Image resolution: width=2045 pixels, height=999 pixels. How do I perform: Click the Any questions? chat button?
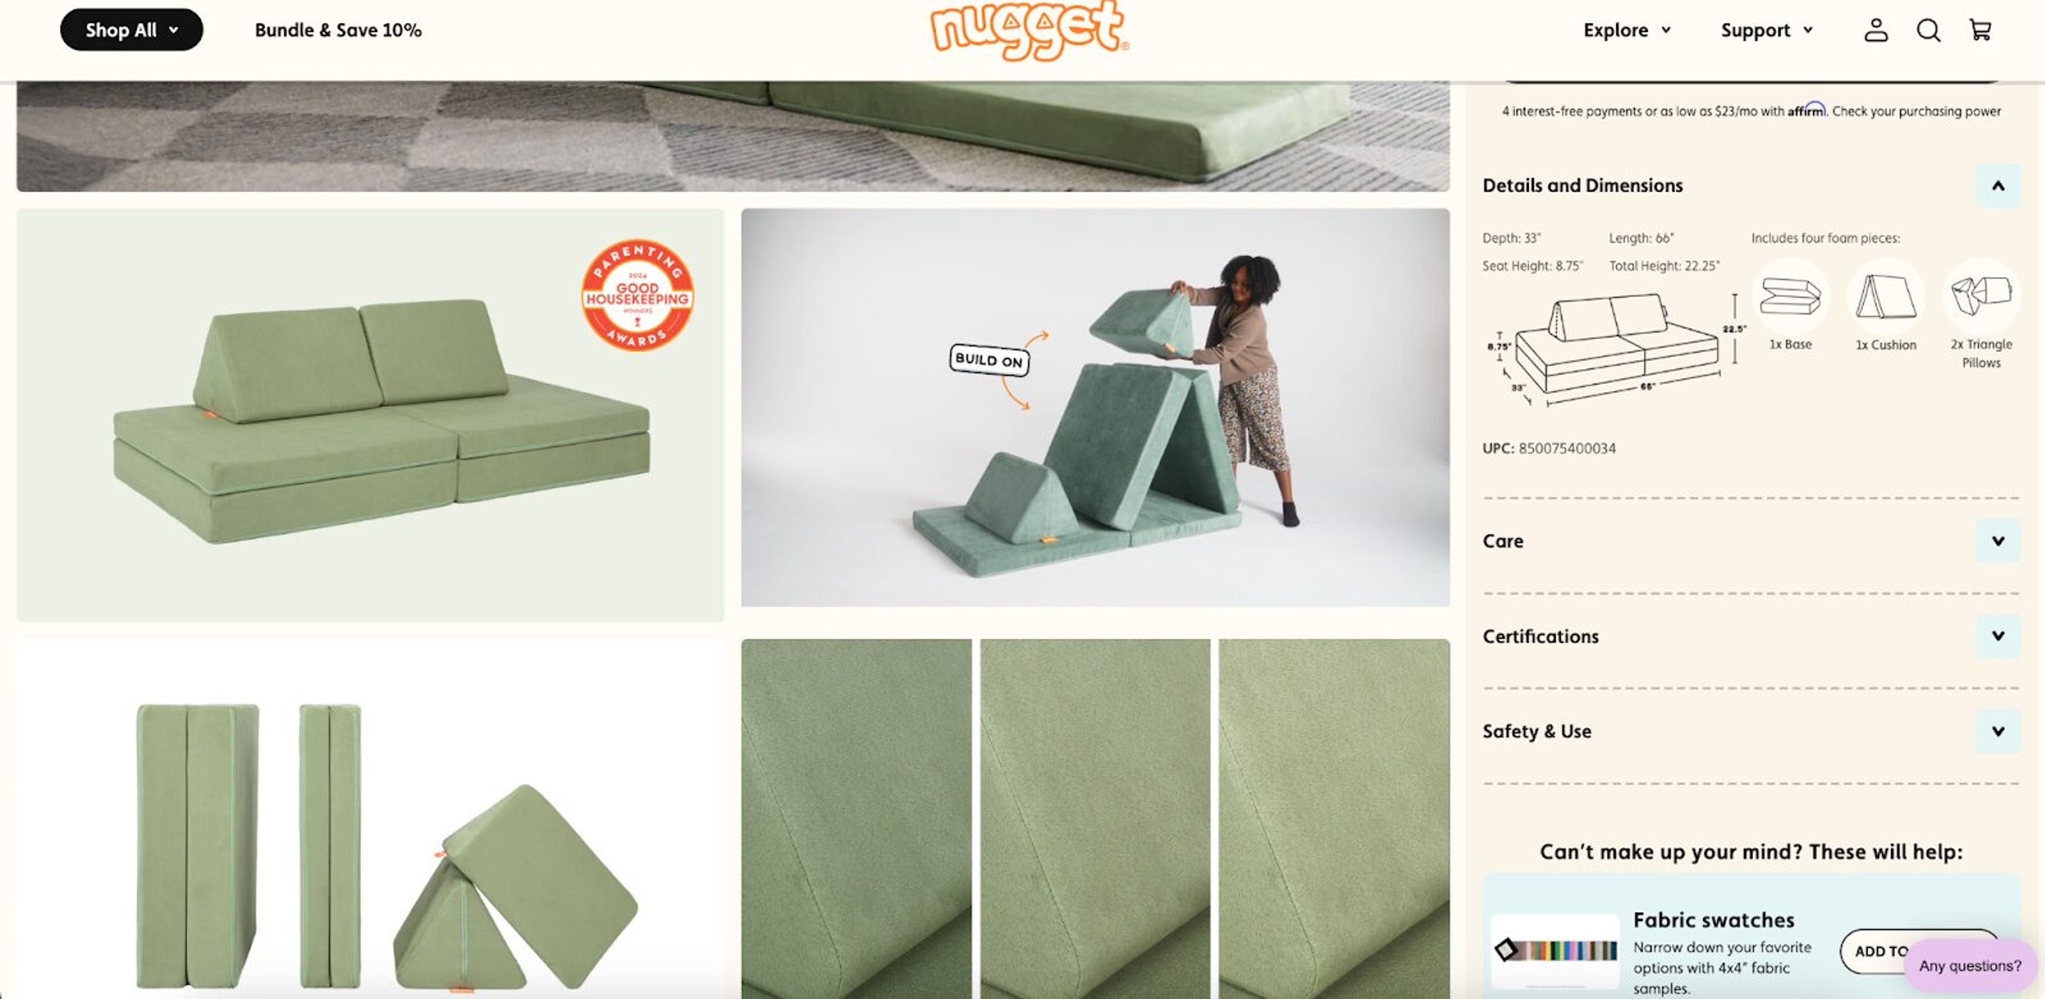1970,965
